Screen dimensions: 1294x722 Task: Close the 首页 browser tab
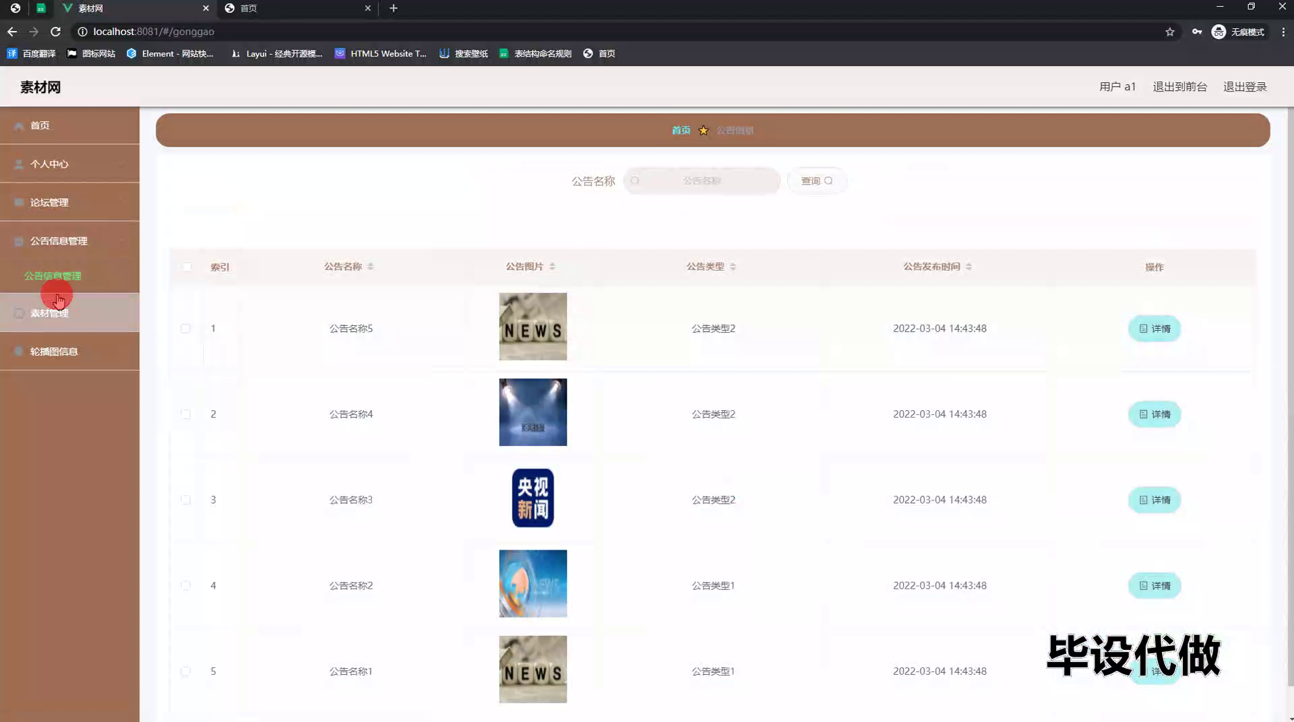point(367,8)
